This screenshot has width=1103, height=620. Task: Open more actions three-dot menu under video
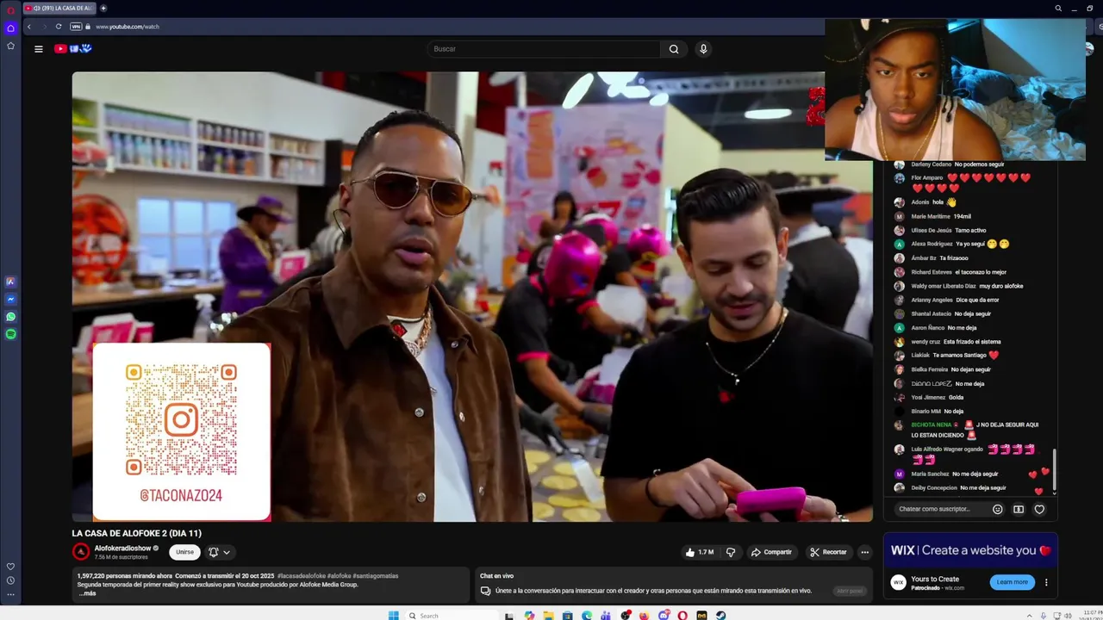(865, 552)
